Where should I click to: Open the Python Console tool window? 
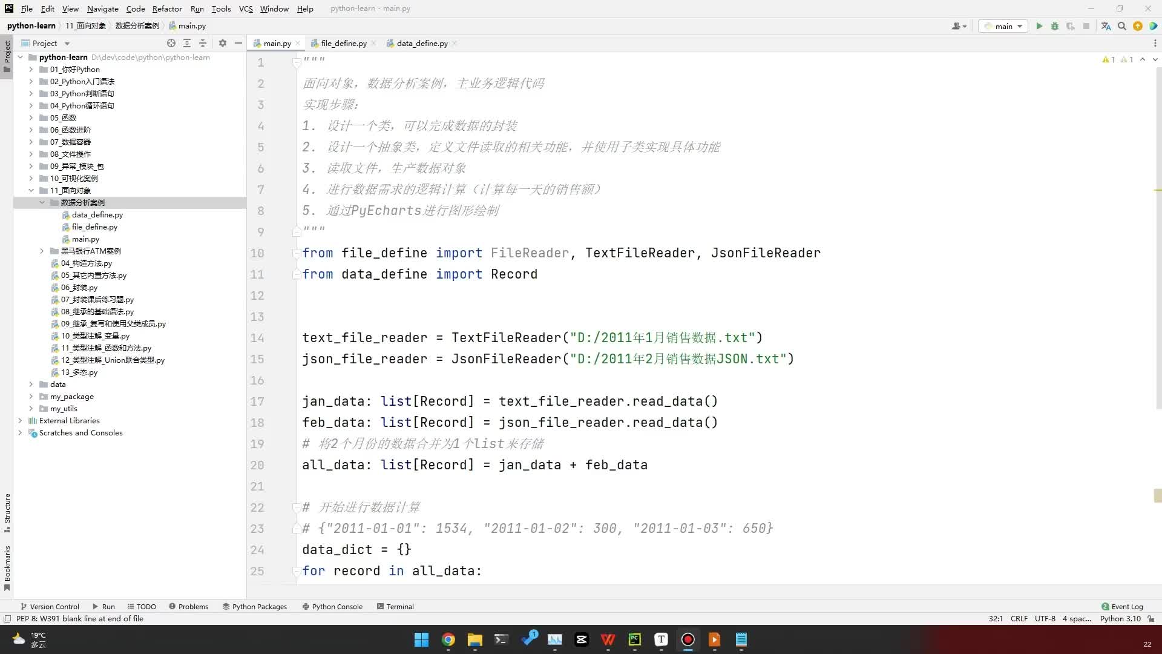[x=332, y=606]
